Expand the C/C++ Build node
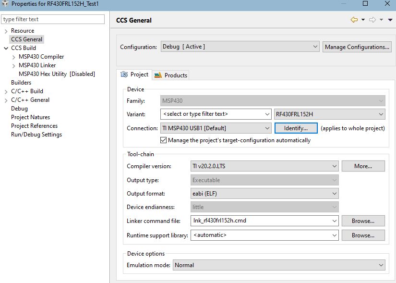 (6, 92)
